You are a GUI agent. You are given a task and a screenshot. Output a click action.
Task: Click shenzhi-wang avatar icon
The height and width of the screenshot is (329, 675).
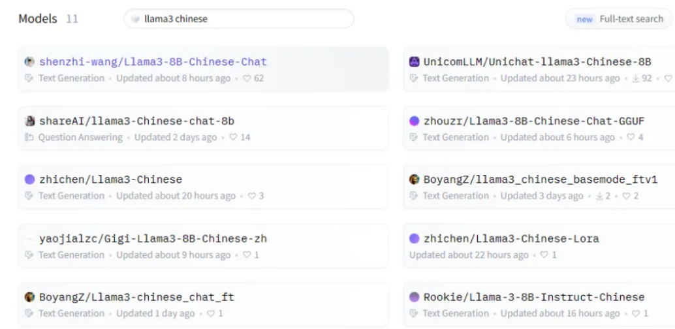(x=29, y=61)
